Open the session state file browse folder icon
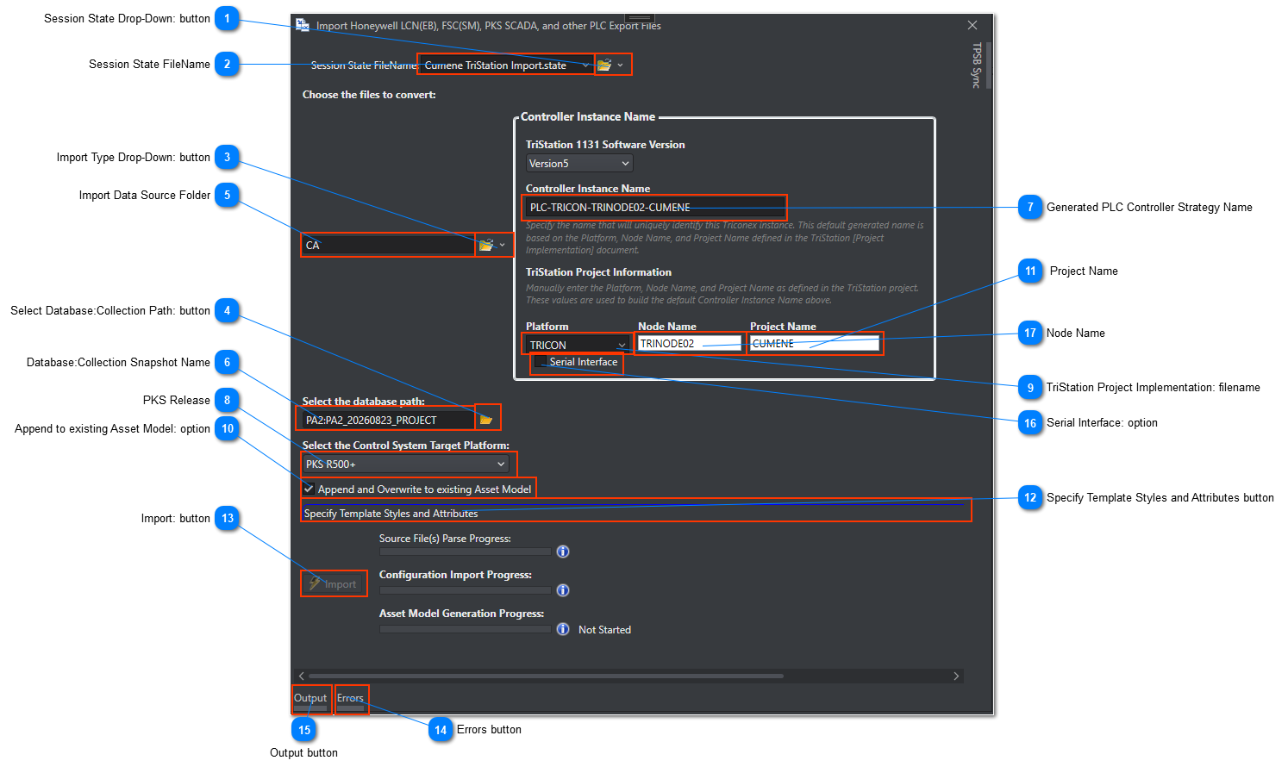The image size is (1288, 773). click(604, 65)
